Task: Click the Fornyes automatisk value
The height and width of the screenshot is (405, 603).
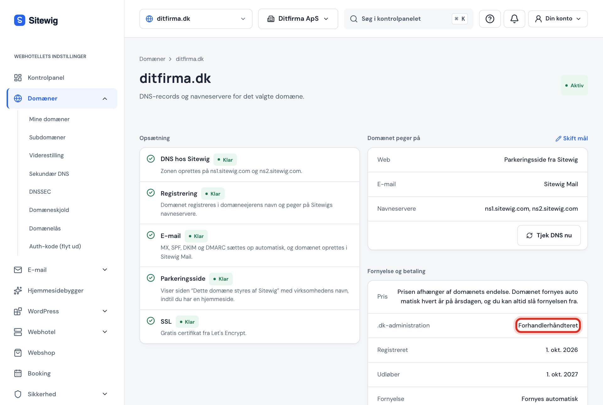Action: click(550, 399)
